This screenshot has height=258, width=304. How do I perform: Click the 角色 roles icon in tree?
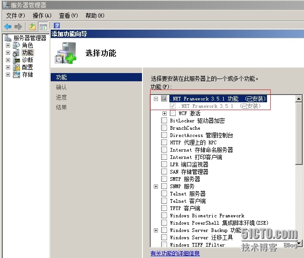pyautogui.click(x=16, y=45)
